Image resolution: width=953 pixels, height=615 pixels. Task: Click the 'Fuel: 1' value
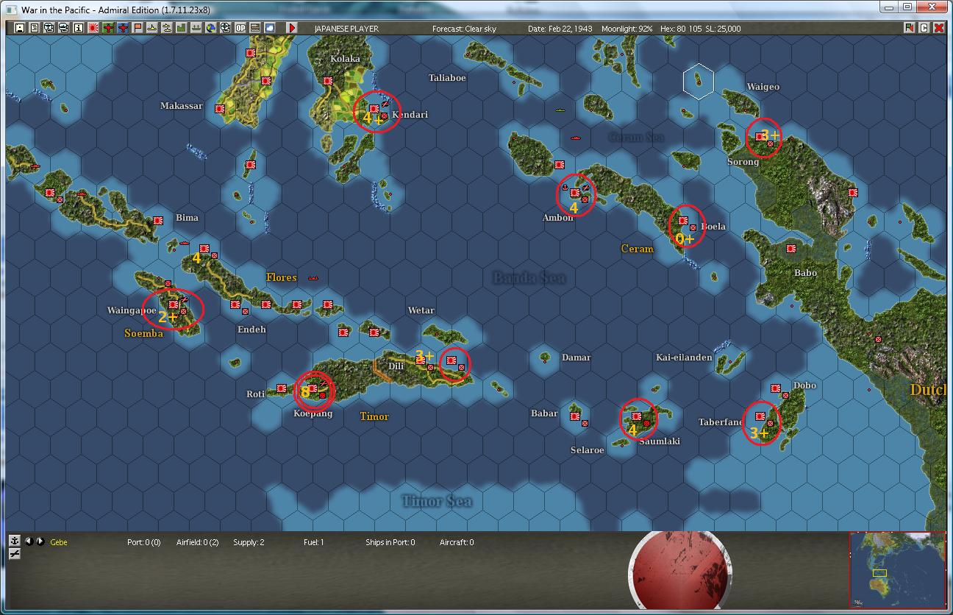click(314, 543)
